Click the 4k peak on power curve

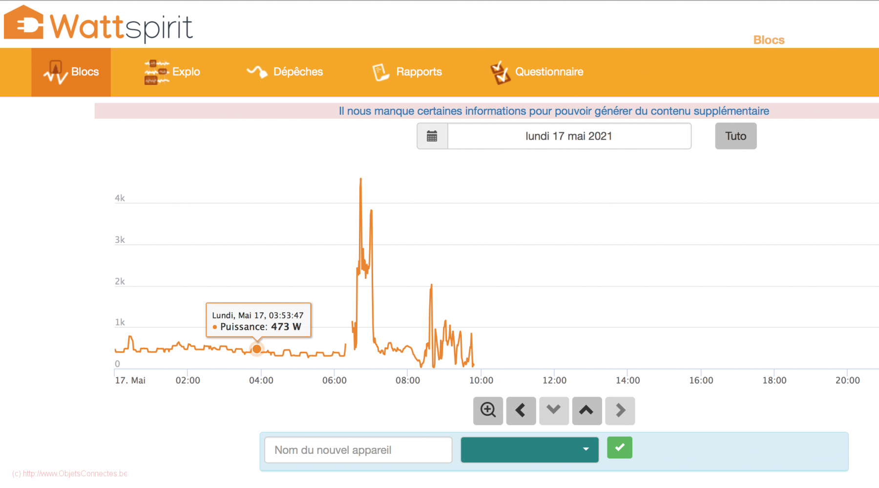click(x=361, y=180)
